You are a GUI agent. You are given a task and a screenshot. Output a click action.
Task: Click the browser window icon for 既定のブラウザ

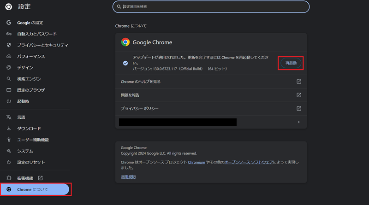(9, 90)
